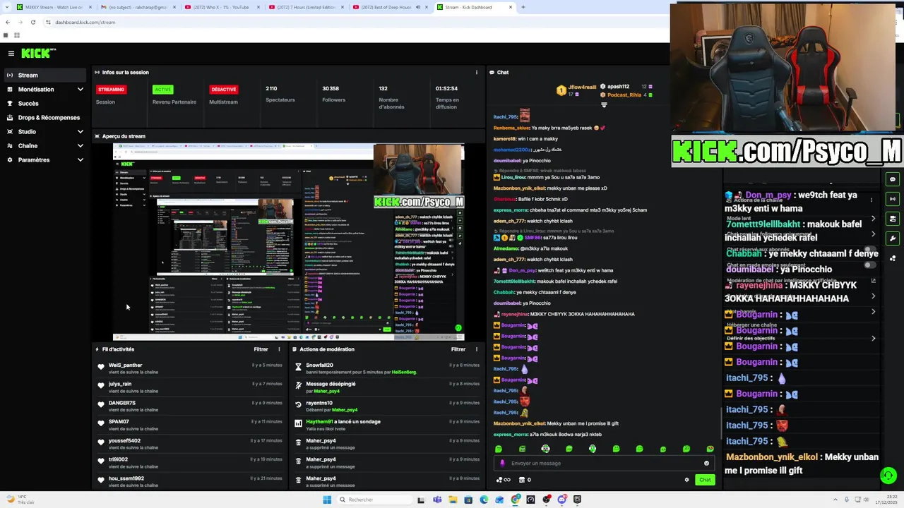The image size is (904, 508).
Task: Expand collapsed chat header arrow under Podcast_Rihla
Action: pyautogui.click(x=604, y=105)
